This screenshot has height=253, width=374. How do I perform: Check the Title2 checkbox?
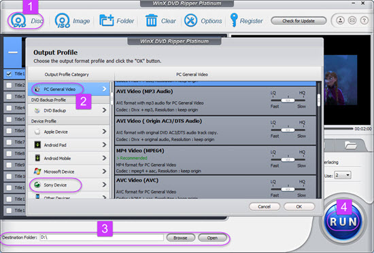9,85
